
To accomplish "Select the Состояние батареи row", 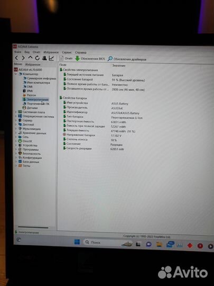I will [x=104, y=79].
